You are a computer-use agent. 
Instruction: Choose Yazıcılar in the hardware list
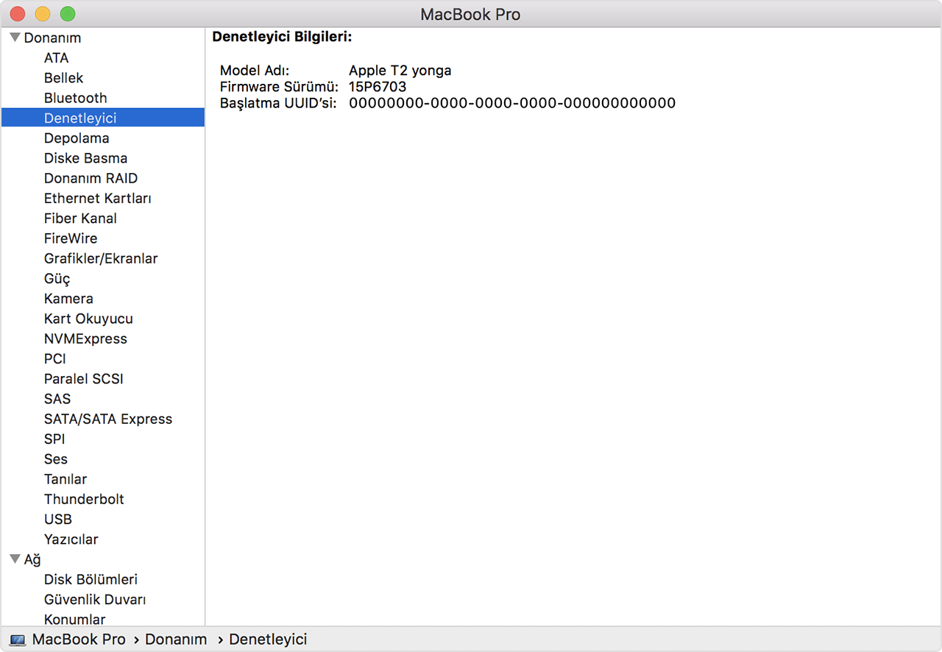(71, 539)
